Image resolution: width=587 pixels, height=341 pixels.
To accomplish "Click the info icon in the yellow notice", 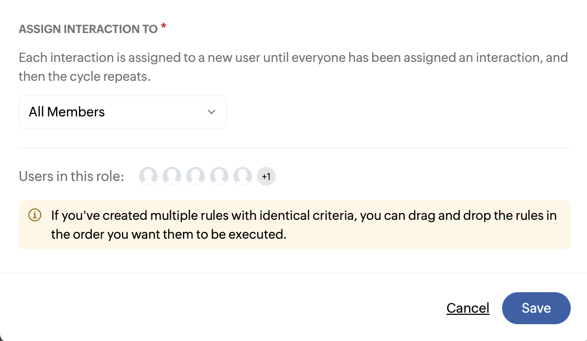I will (x=35, y=215).
